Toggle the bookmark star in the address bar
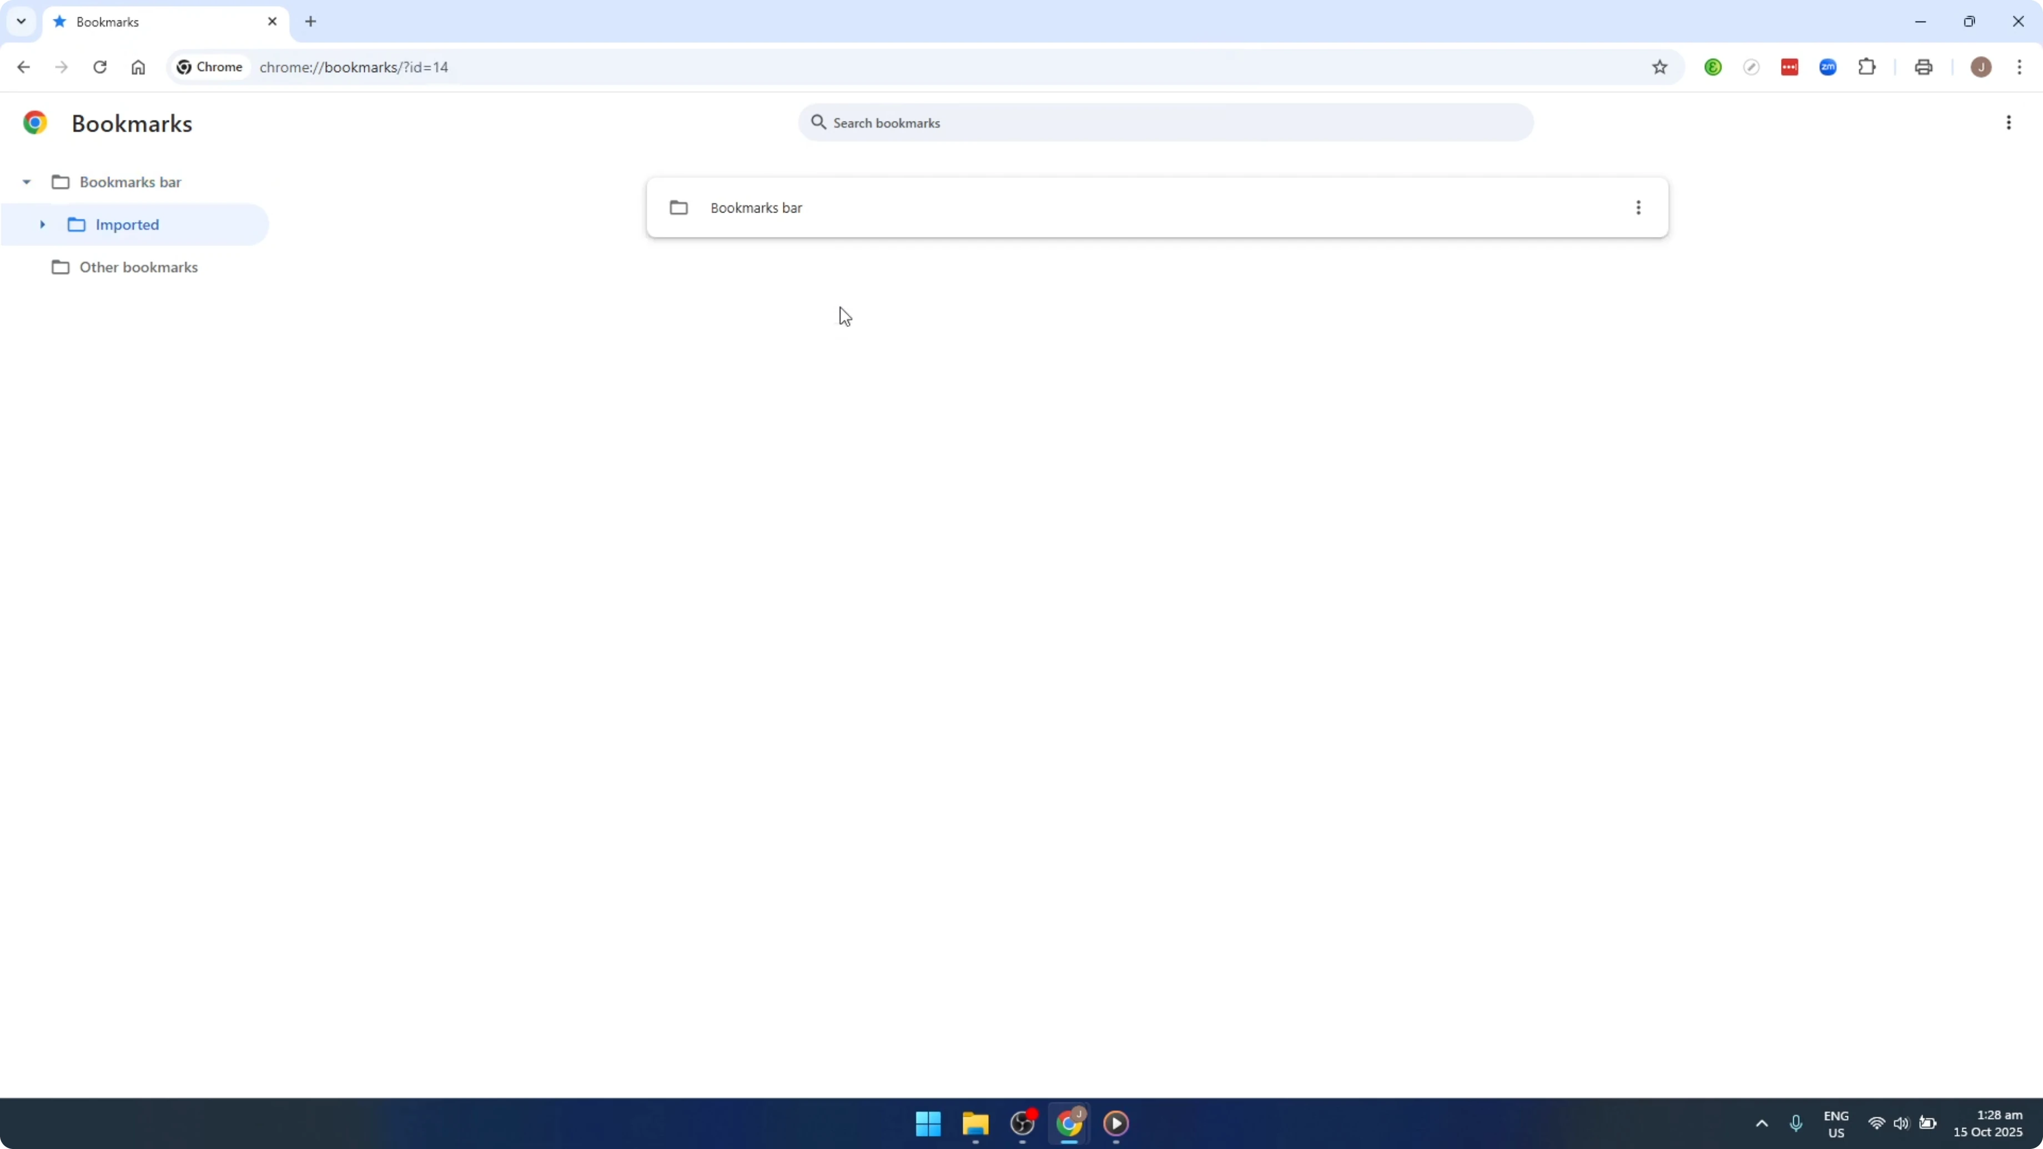 pyautogui.click(x=1659, y=67)
